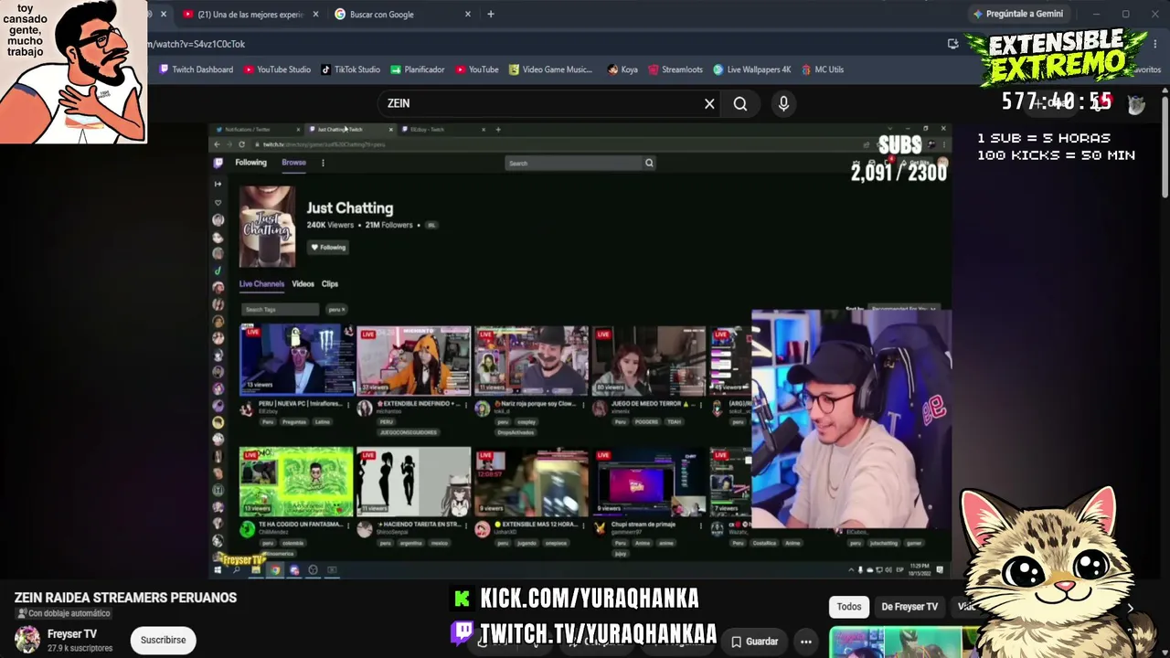
Task: Open the Live Wallpapers 4K bookmark
Action: coord(752,69)
